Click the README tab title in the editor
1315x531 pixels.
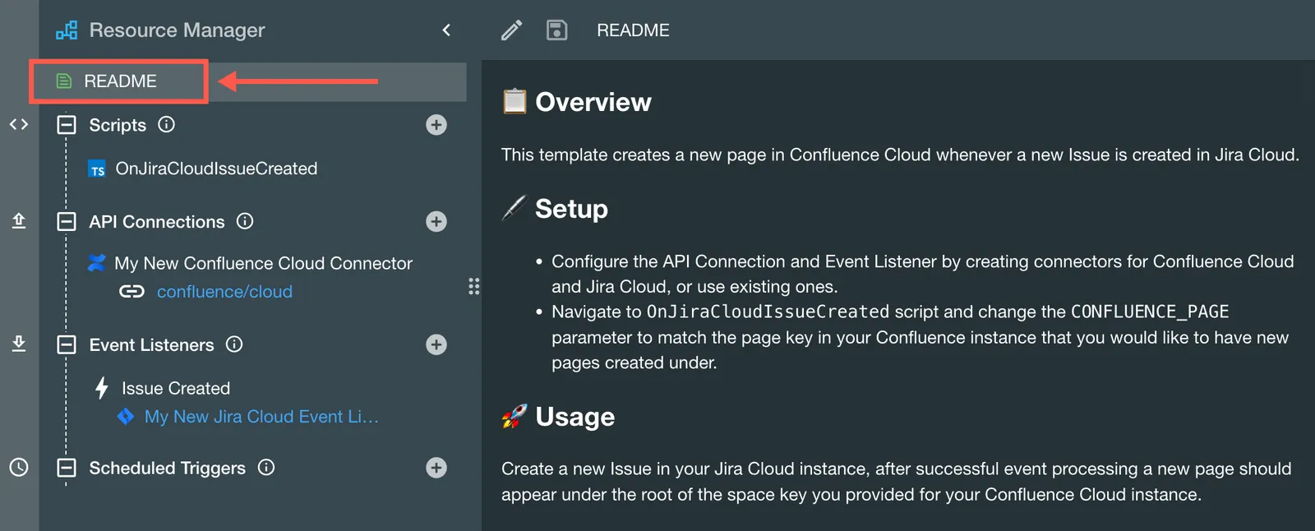633,30
